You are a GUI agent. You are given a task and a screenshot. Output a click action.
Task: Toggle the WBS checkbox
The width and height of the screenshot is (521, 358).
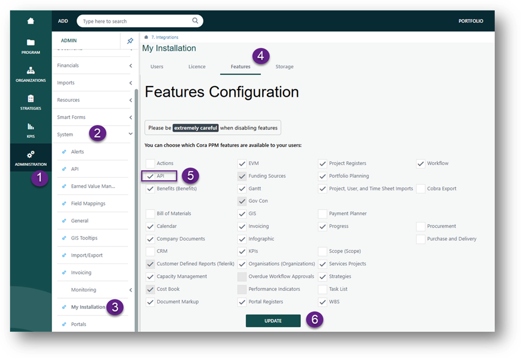323,302
